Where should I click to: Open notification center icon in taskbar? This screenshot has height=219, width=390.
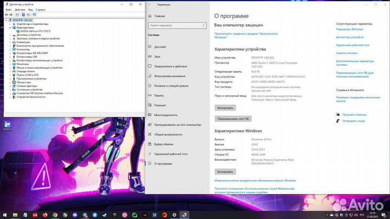pos(384,215)
